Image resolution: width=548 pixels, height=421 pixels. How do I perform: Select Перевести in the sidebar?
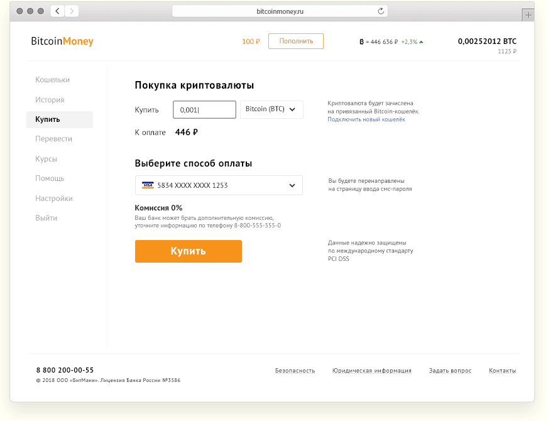tap(53, 139)
